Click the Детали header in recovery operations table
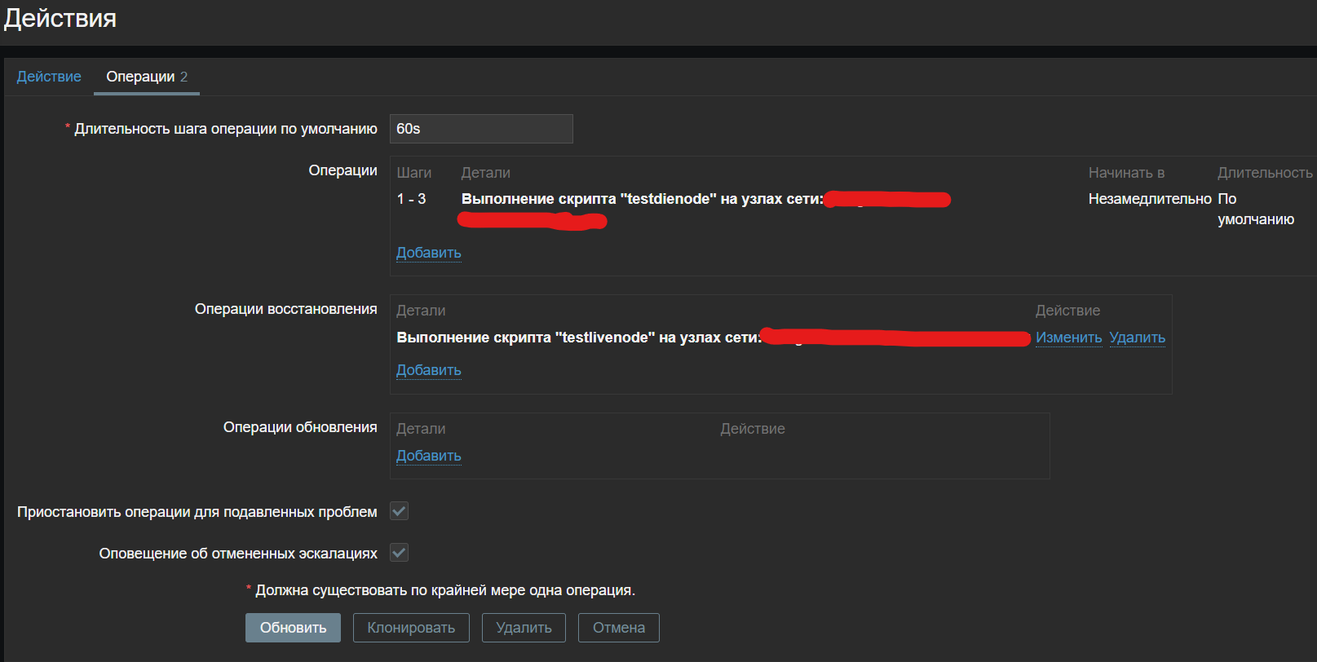The height and width of the screenshot is (662, 1317). tap(421, 311)
